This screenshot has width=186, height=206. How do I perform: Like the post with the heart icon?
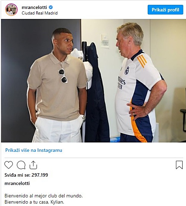[x=9, y=165]
